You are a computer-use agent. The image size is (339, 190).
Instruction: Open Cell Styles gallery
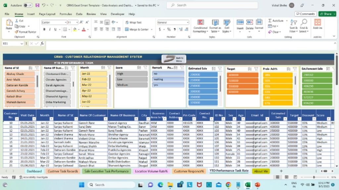click(226, 26)
